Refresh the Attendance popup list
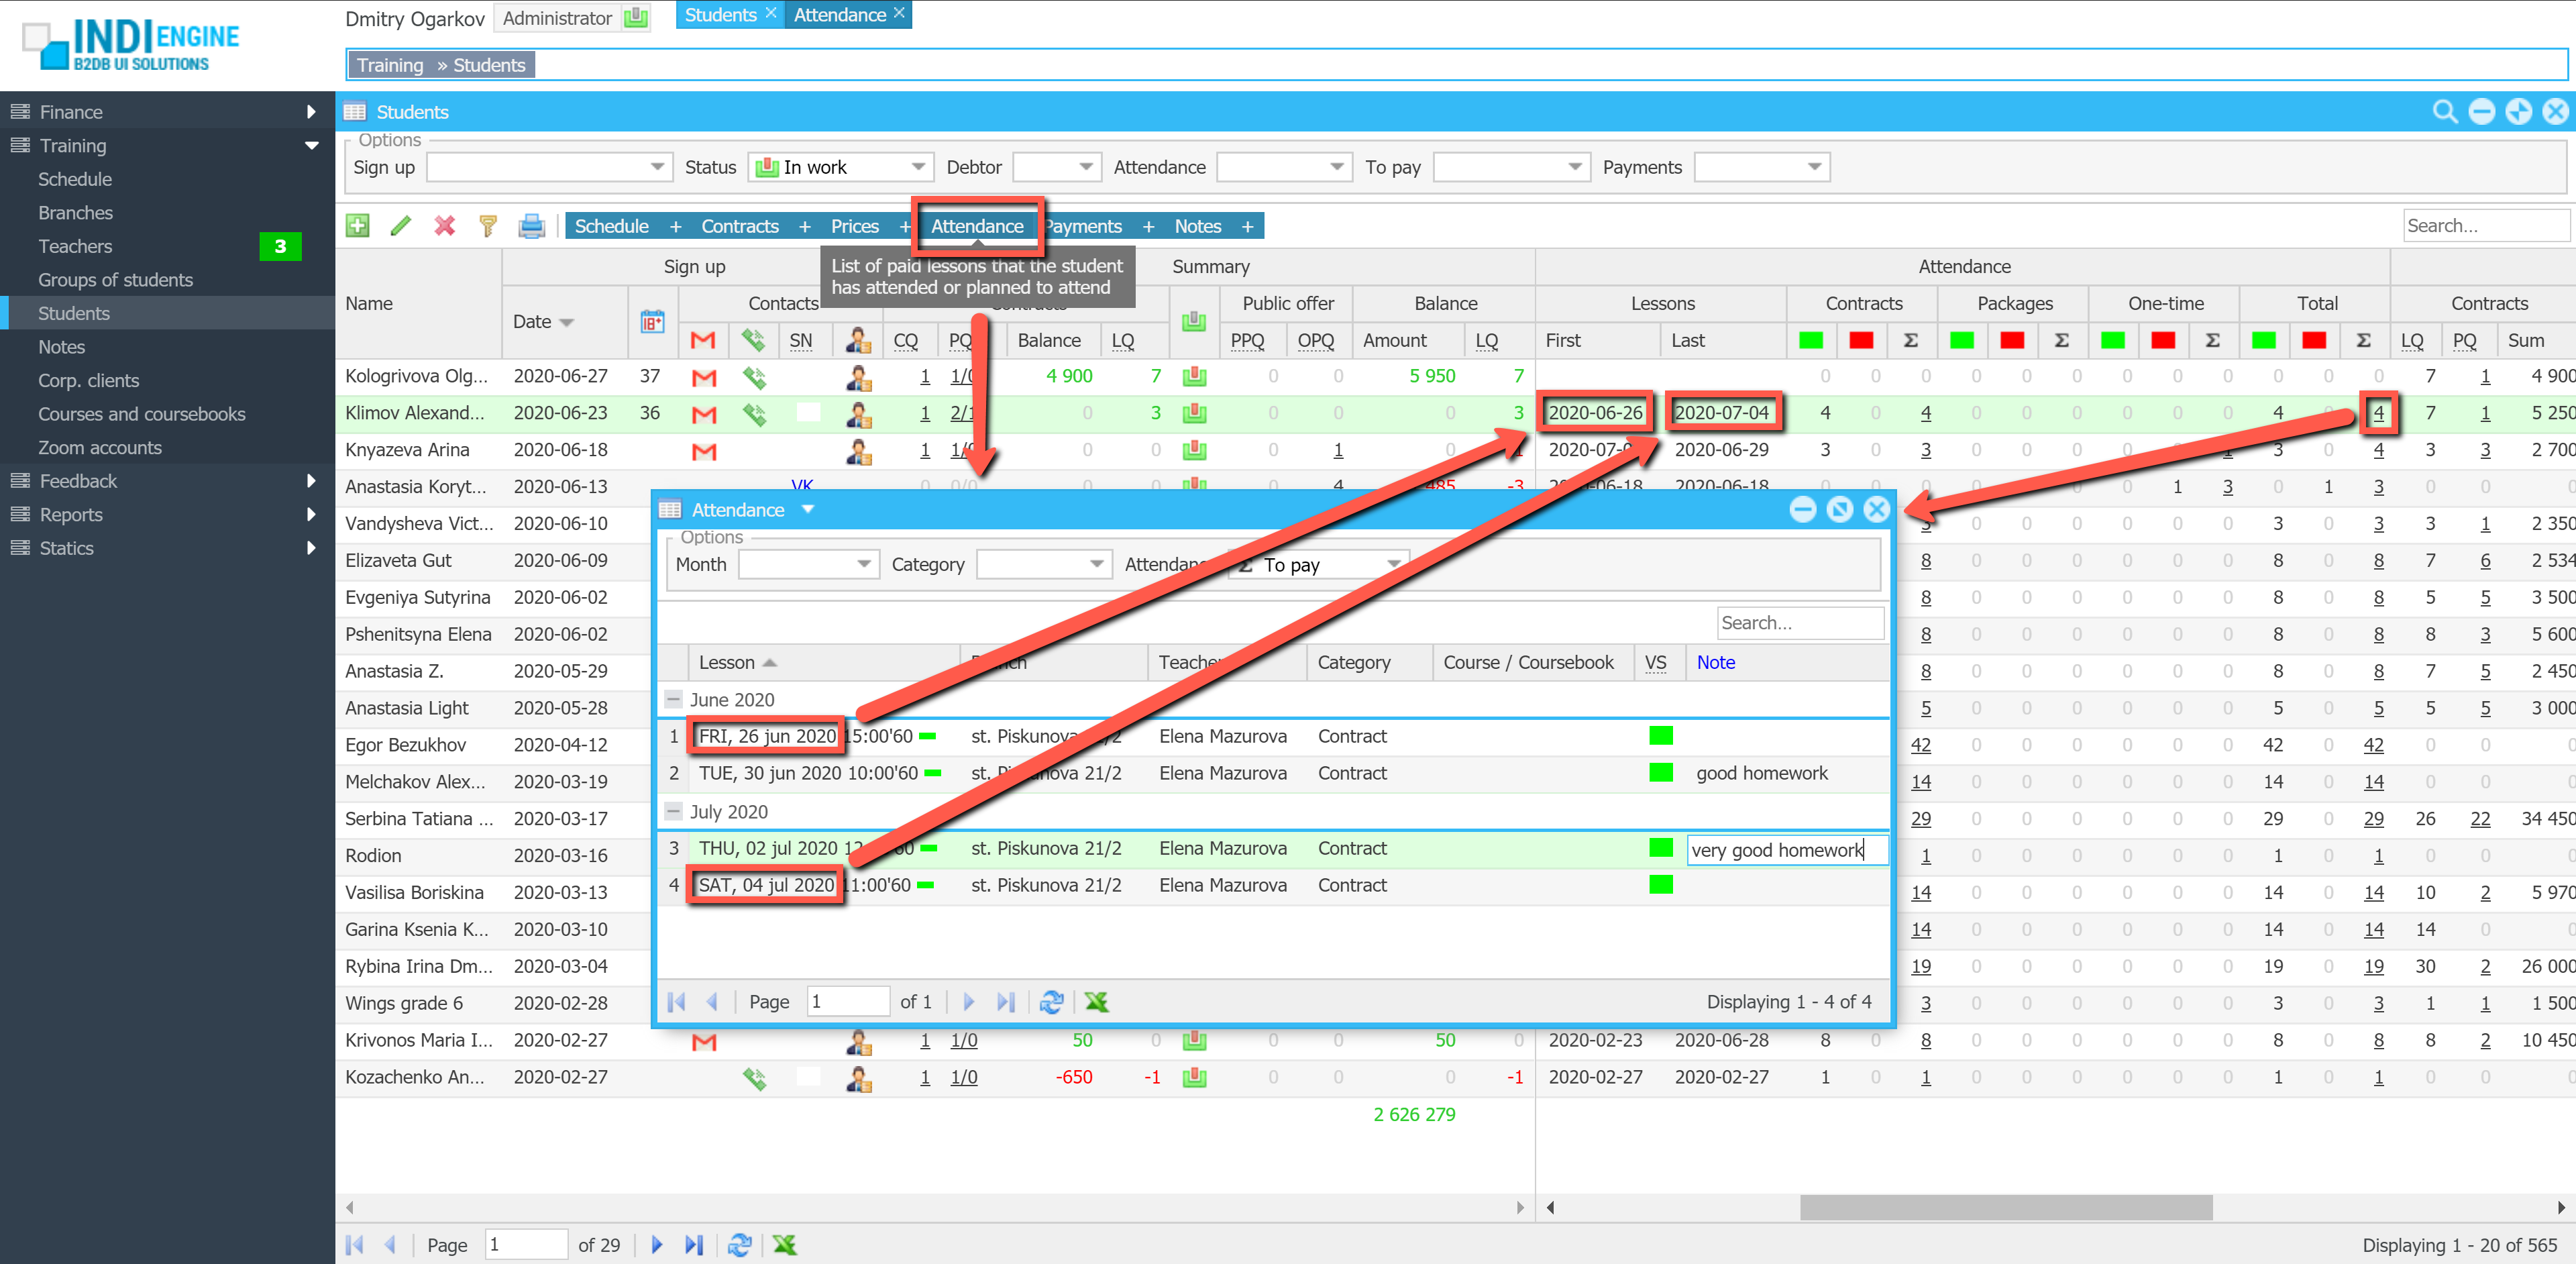The width and height of the screenshot is (2576, 1264). 1051,1002
